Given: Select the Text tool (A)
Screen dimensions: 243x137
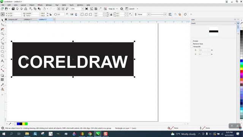Looking at the screenshot, I should (2, 61).
